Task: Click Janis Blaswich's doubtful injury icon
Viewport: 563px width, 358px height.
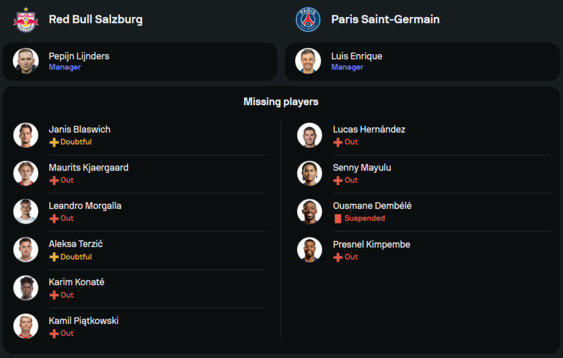Action: (54, 142)
